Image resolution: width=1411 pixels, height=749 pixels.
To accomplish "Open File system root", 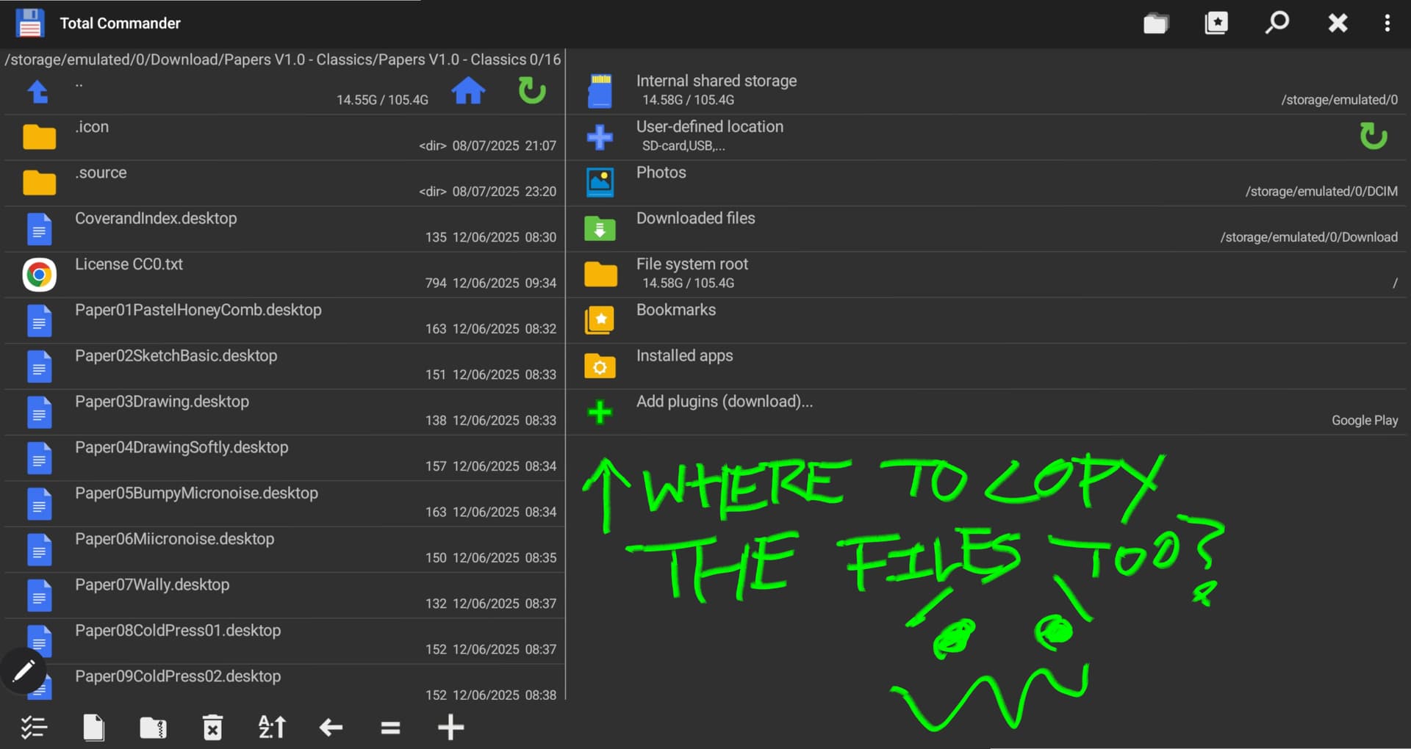I will pos(986,274).
